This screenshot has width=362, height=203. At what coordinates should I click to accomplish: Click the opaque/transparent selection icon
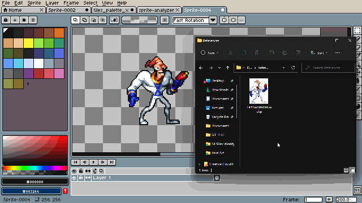point(114,20)
